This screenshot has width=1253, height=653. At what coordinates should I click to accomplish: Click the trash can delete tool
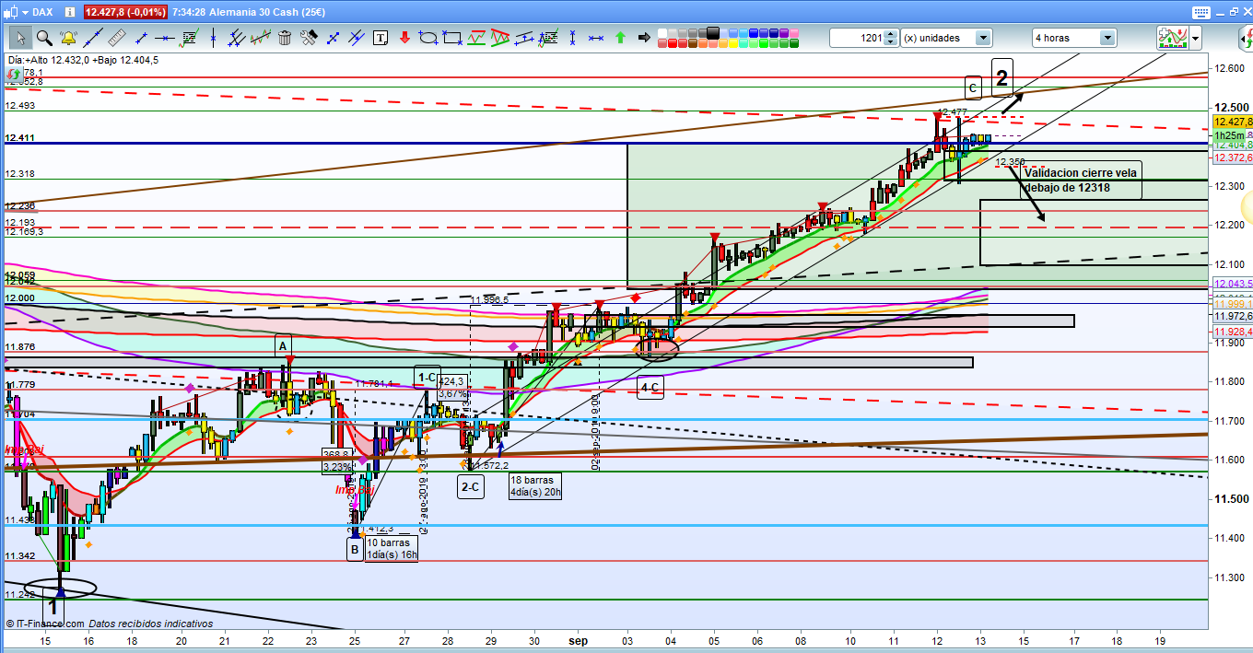pyautogui.click(x=285, y=38)
